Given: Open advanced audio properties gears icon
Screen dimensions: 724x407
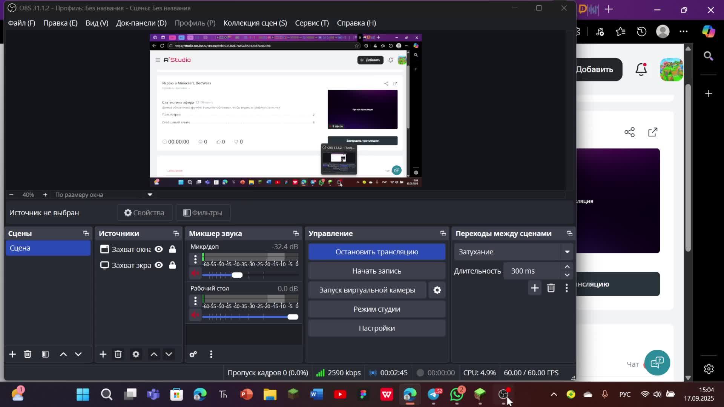Looking at the screenshot, I should click(x=193, y=354).
